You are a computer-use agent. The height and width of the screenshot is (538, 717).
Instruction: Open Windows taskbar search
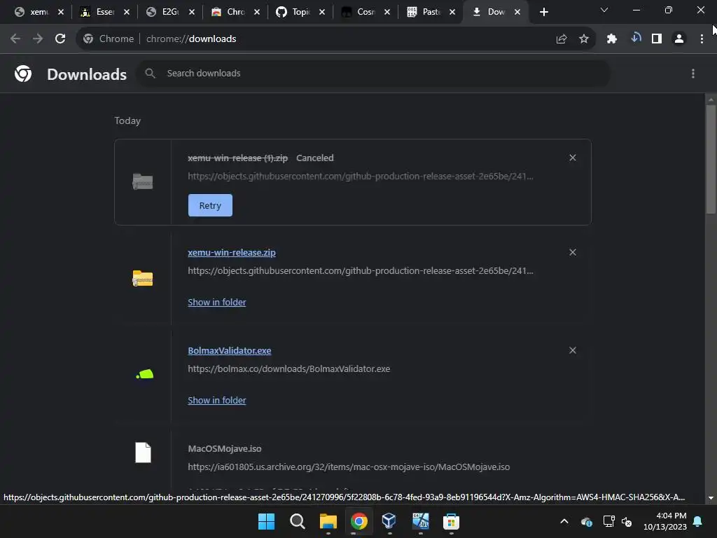(297, 521)
